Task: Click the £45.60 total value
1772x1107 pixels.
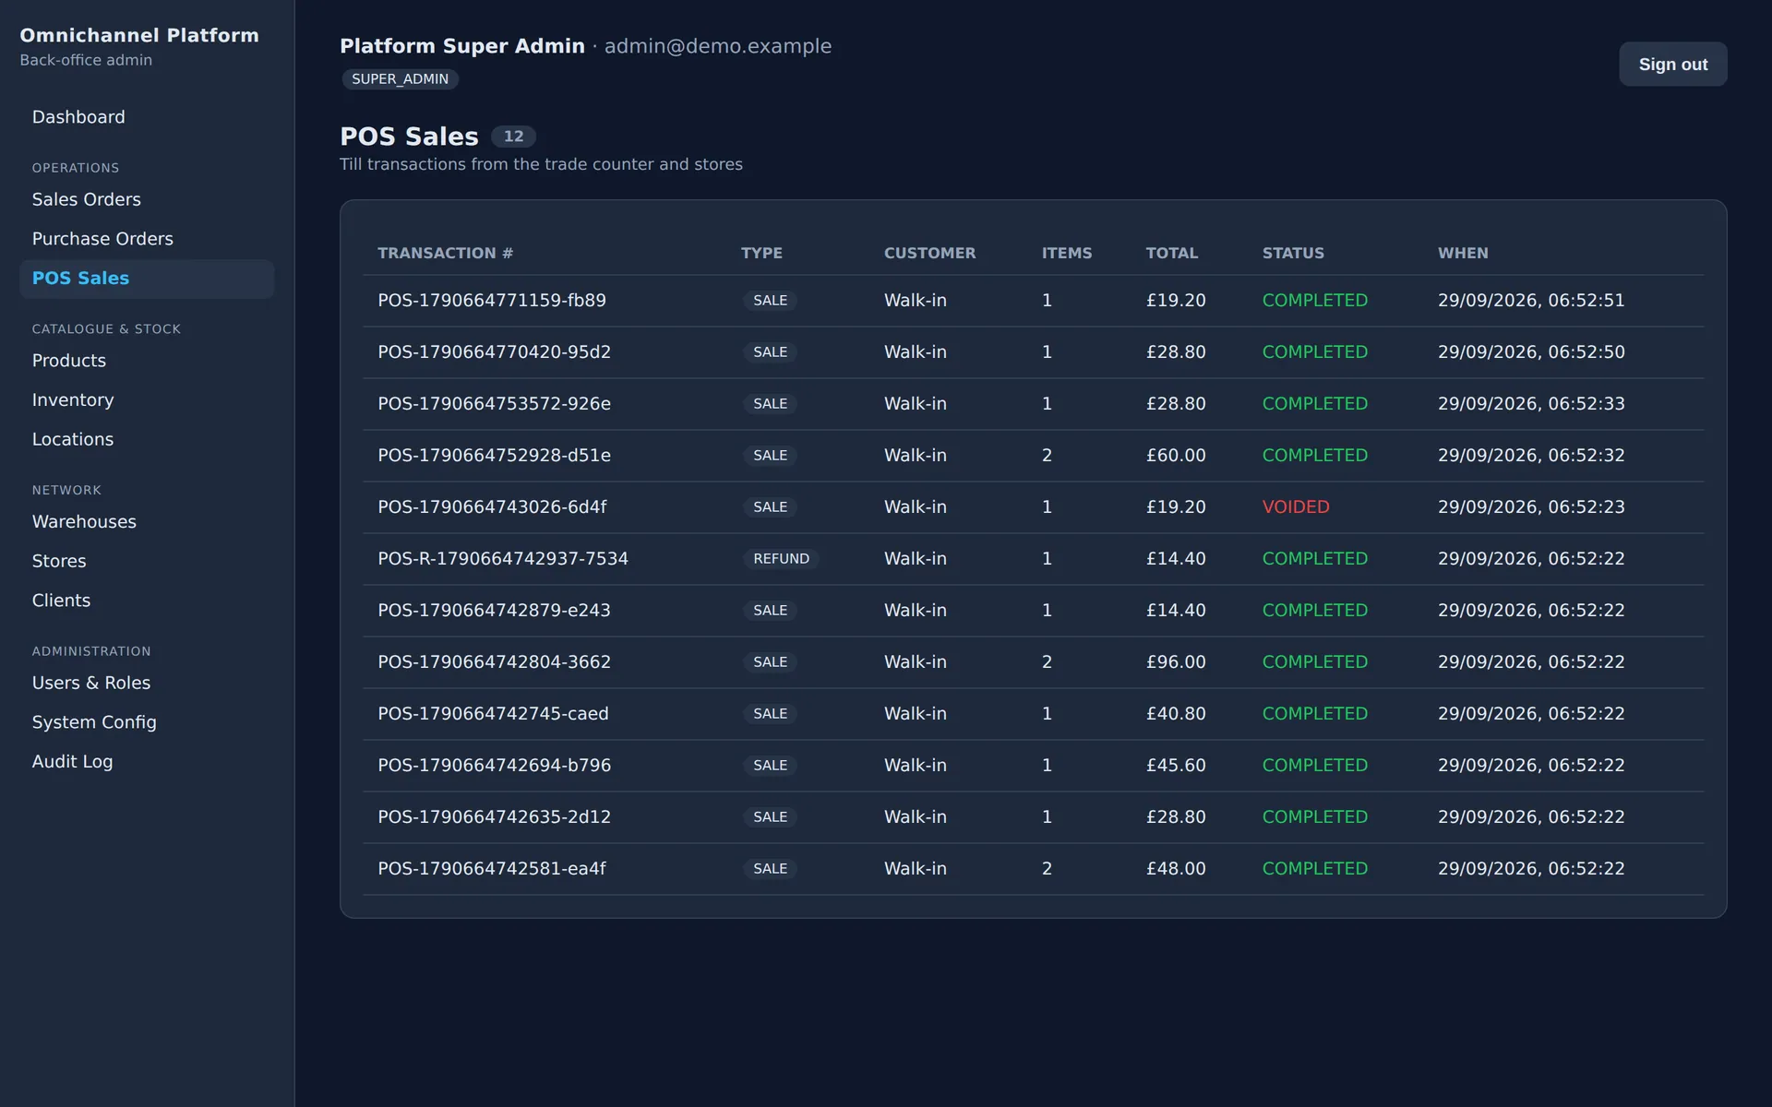Action: pos(1176,766)
